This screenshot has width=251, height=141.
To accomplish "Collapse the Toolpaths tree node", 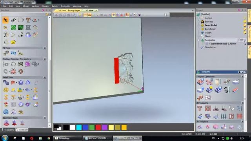I will (199, 40).
